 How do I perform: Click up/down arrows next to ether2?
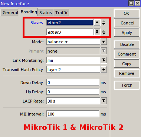pyautogui.click(x=104, y=23)
